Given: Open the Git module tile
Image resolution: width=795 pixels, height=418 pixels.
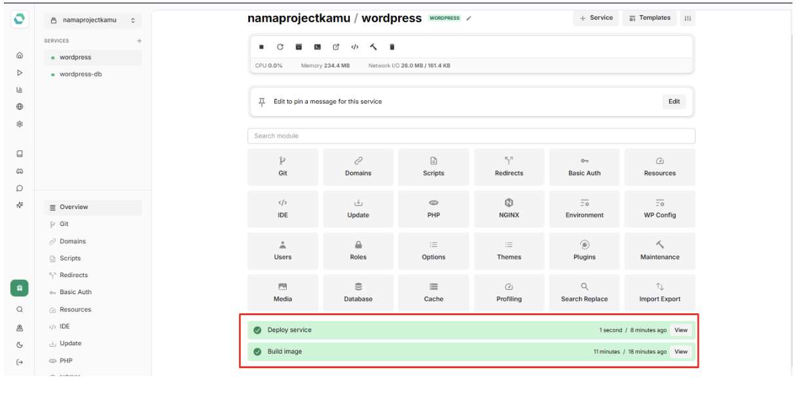Looking at the screenshot, I should click(x=283, y=167).
